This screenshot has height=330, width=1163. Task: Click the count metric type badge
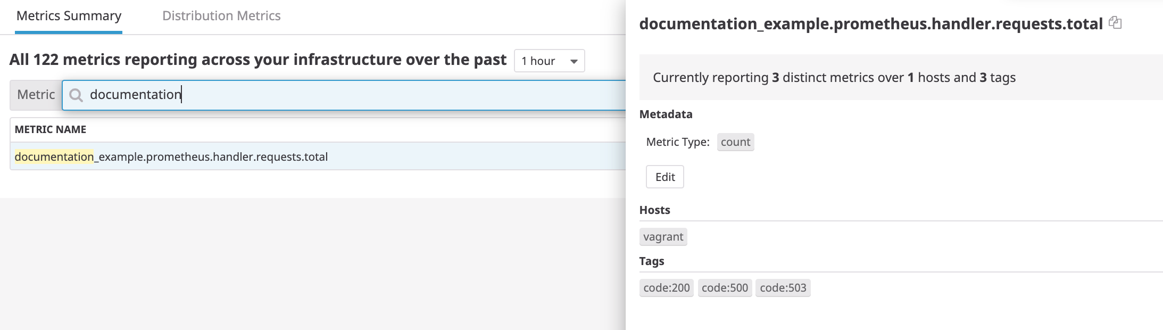click(x=735, y=142)
